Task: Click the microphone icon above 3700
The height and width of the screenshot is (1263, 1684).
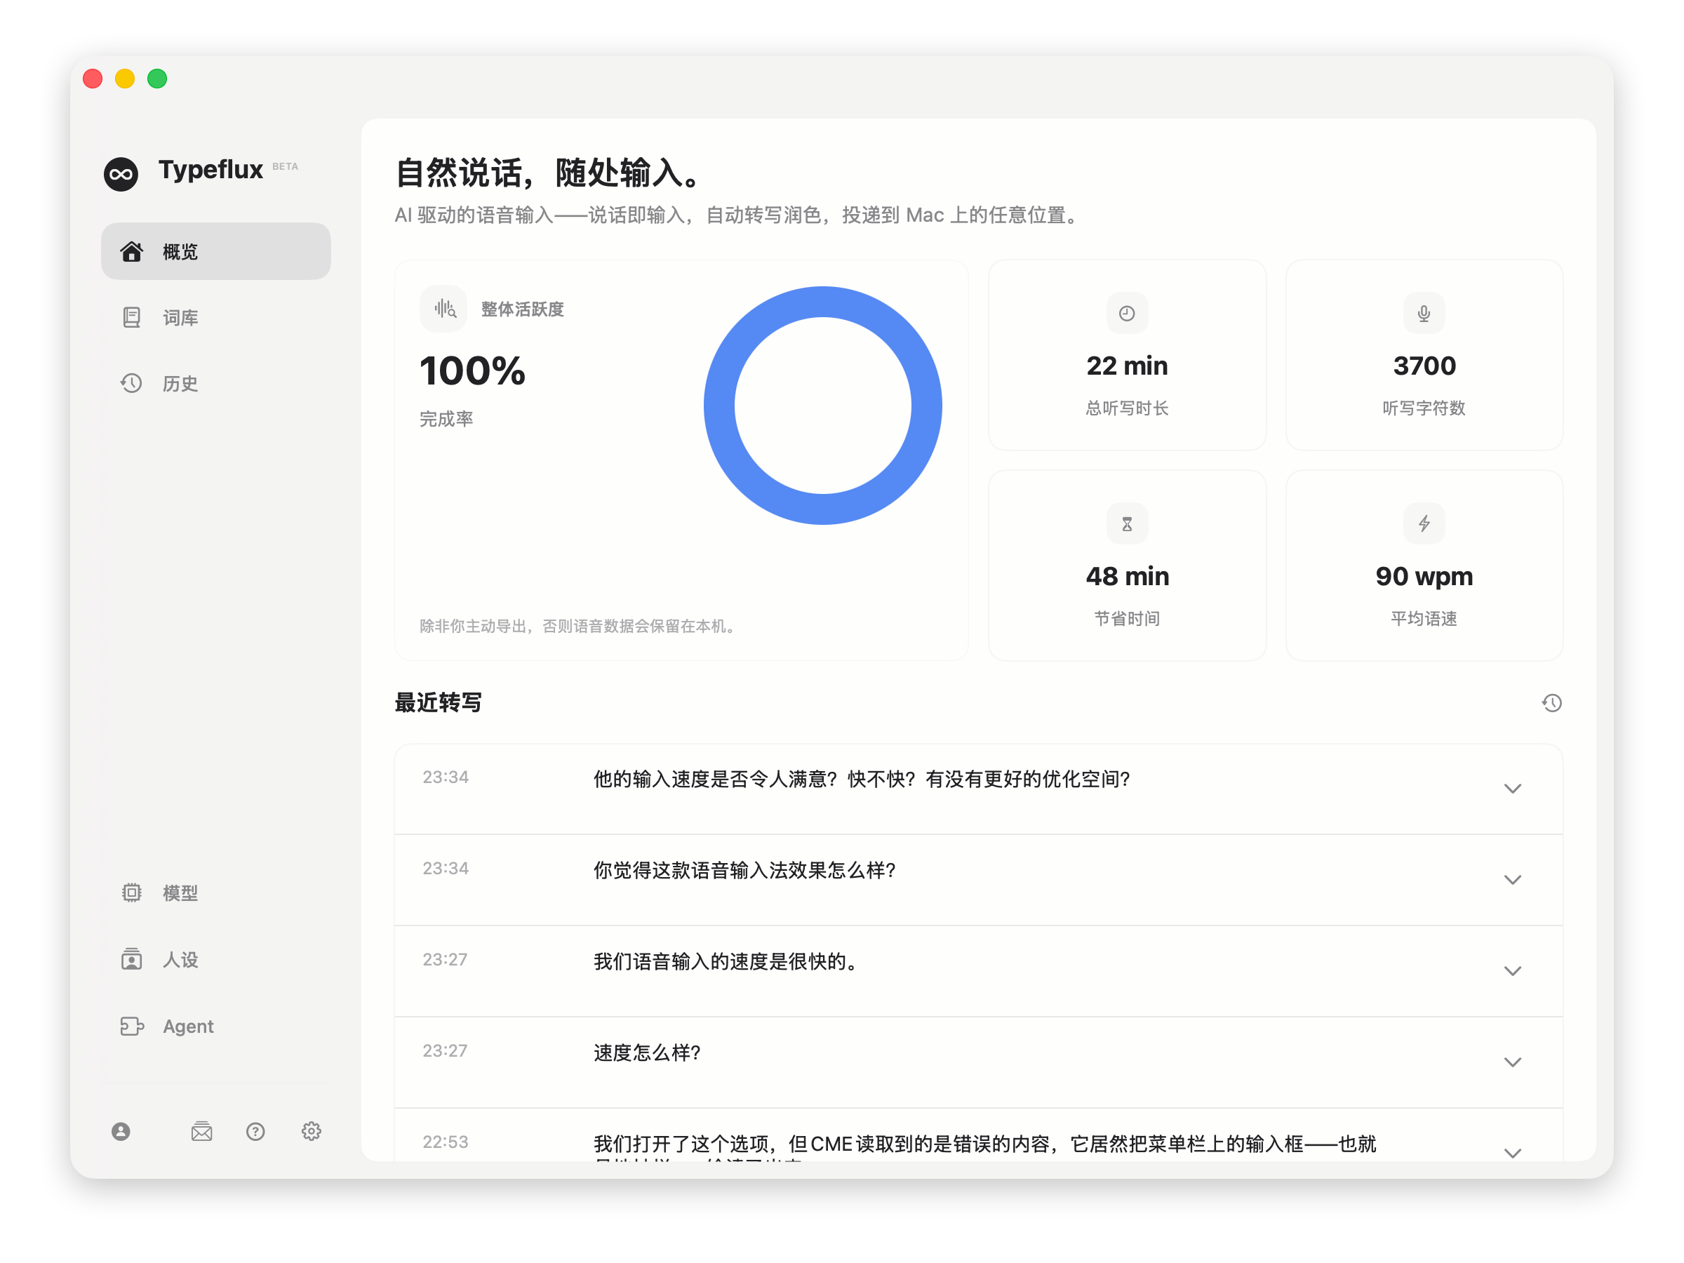Action: coord(1424,313)
